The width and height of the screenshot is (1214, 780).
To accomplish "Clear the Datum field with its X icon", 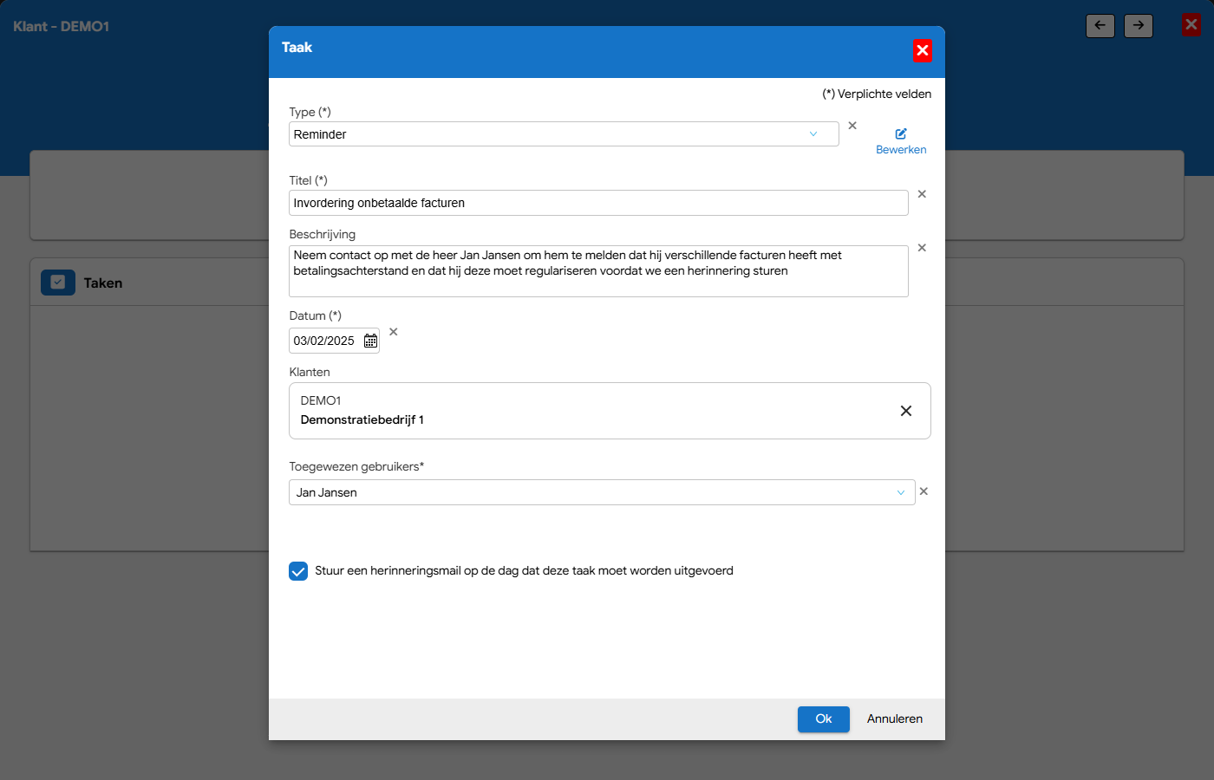I will (394, 332).
